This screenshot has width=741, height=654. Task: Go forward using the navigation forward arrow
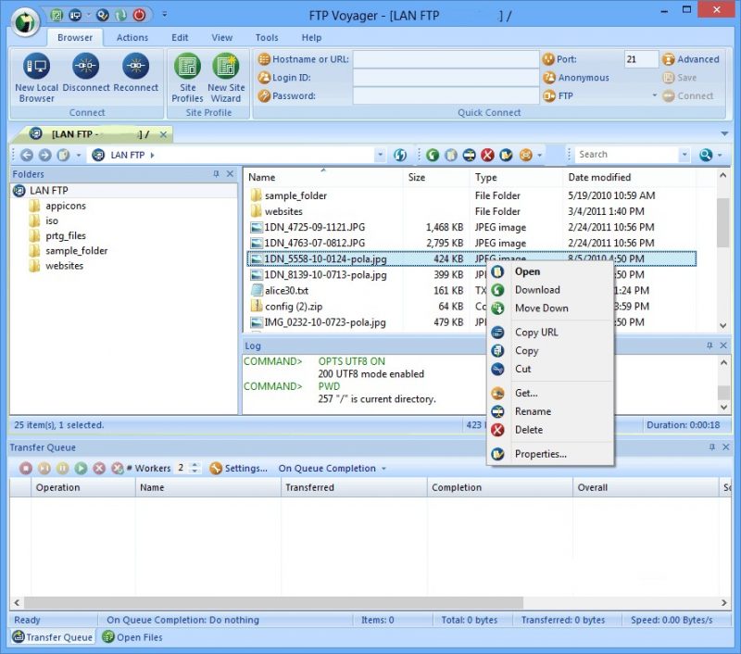44,155
